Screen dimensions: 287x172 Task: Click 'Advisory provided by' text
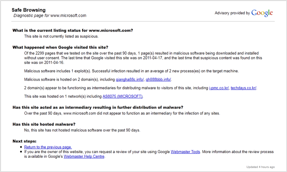tap(232, 13)
